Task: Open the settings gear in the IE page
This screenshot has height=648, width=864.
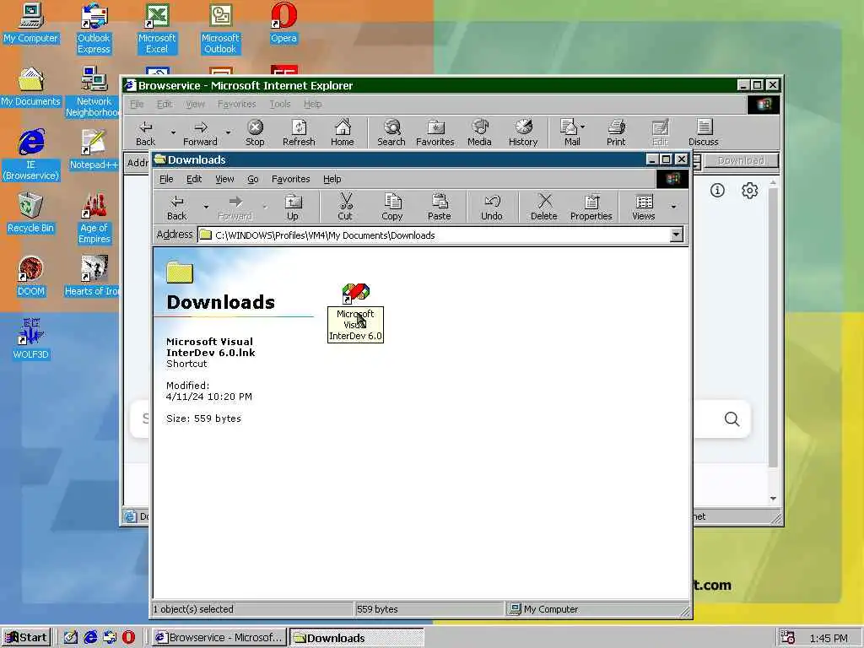Action: (749, 191)
